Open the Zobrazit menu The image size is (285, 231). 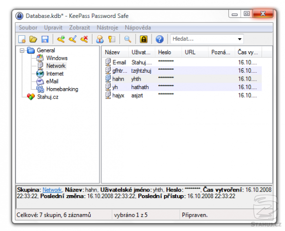[80, 27]
